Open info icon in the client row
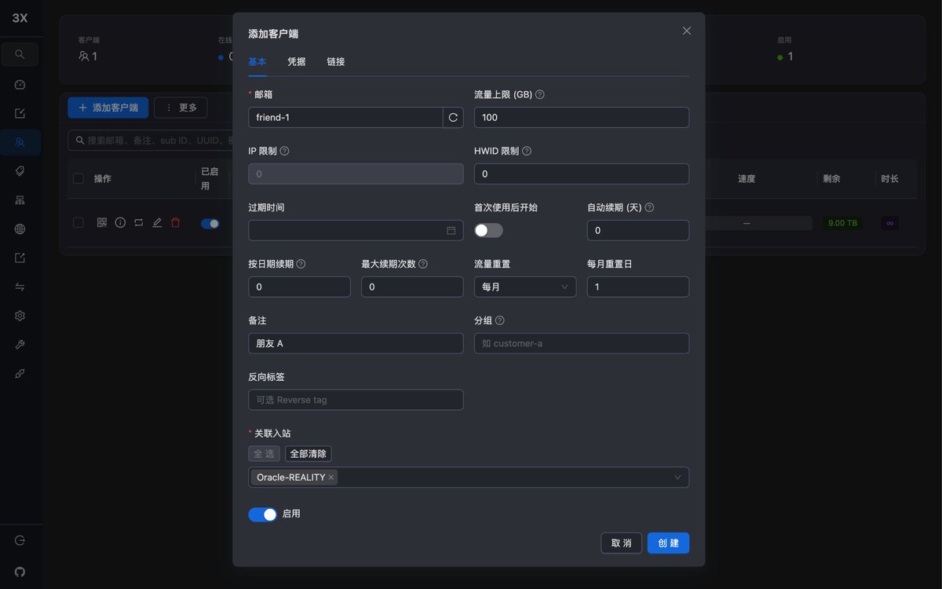 coord(120,223)
